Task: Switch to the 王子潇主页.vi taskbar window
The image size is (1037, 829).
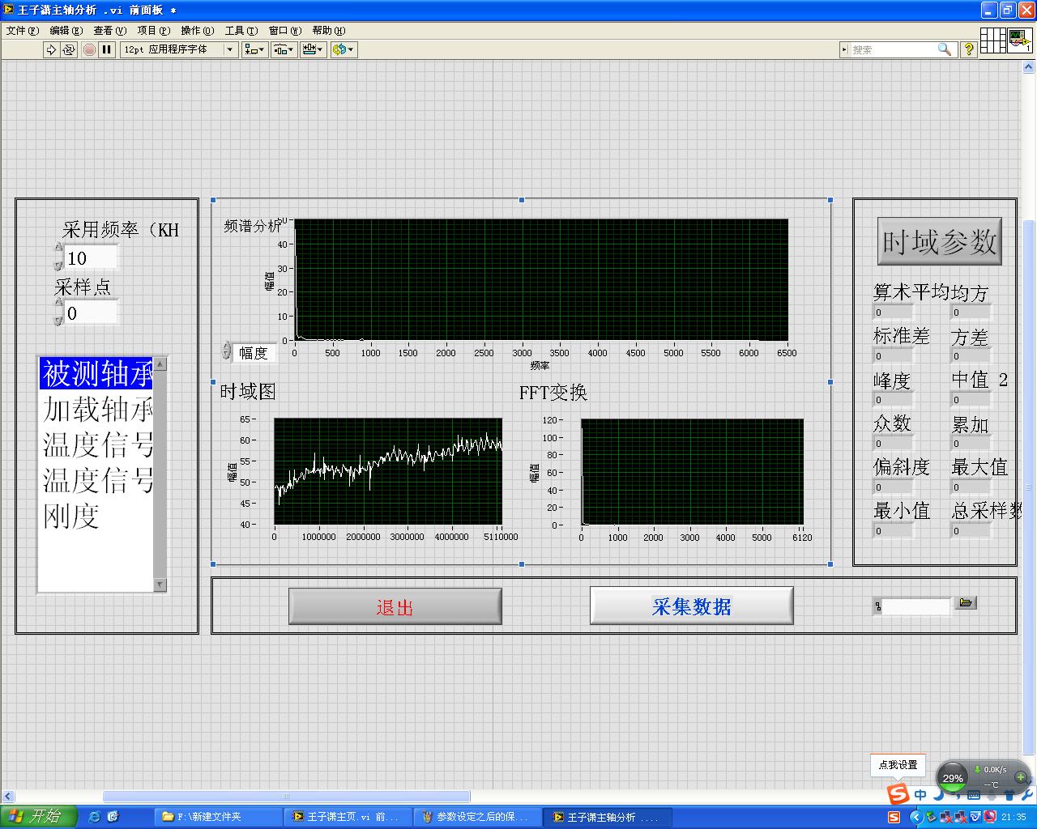Action: pyautogui.click(x=348, y=817)
